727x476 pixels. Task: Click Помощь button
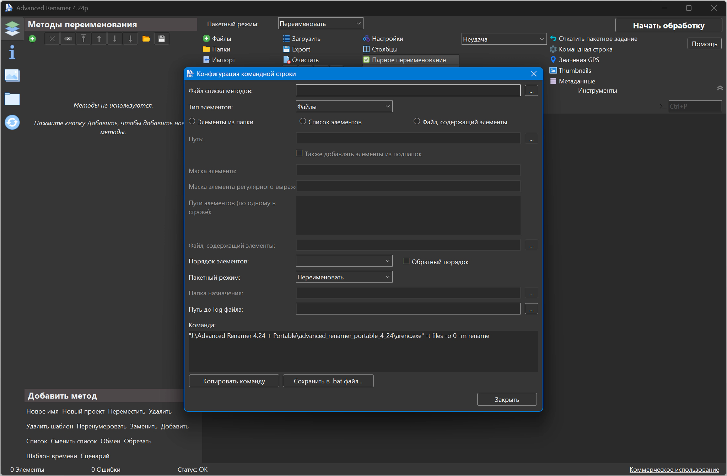coord(704,44)
